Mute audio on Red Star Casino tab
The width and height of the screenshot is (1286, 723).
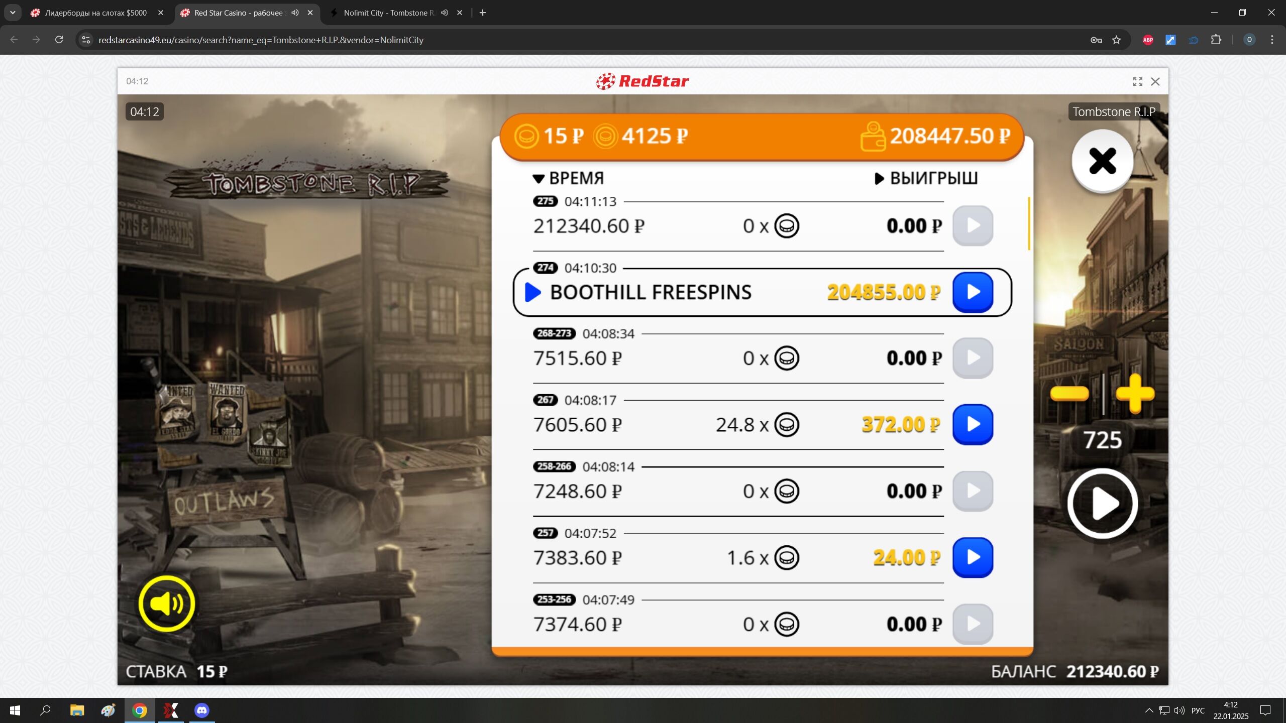[295, 13]
